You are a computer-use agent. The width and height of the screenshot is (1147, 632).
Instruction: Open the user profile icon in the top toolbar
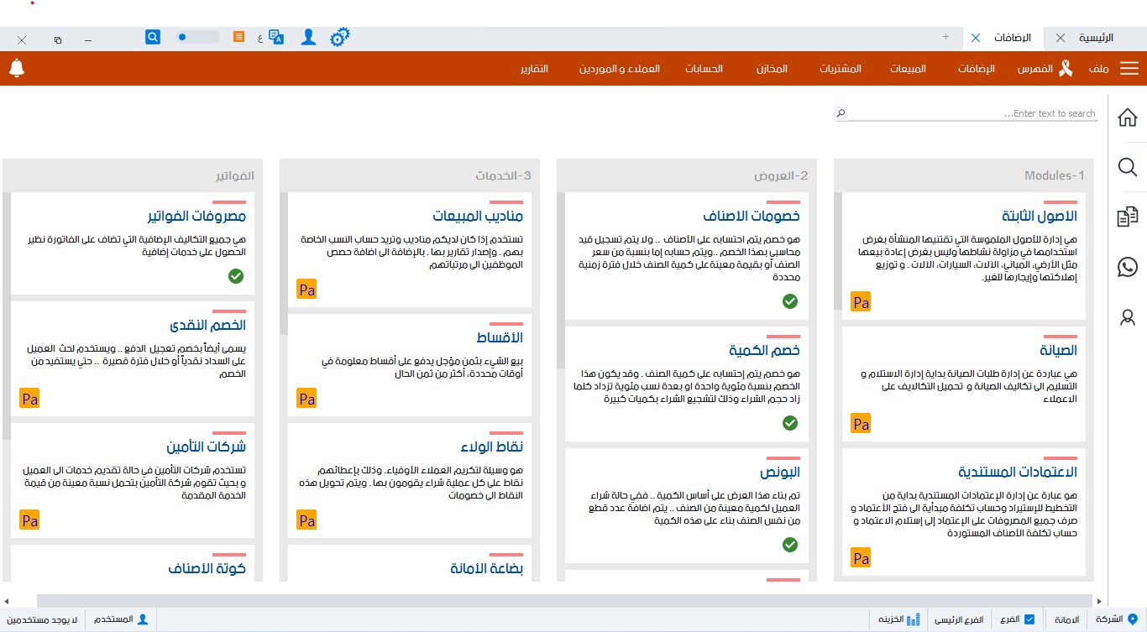308,37
